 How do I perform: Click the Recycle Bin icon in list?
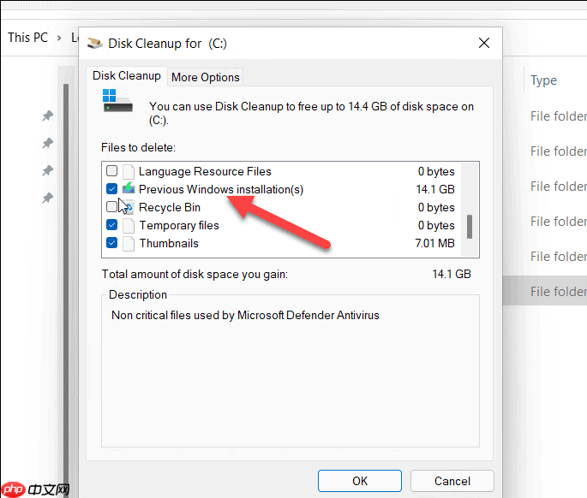(x=129, y=207)
